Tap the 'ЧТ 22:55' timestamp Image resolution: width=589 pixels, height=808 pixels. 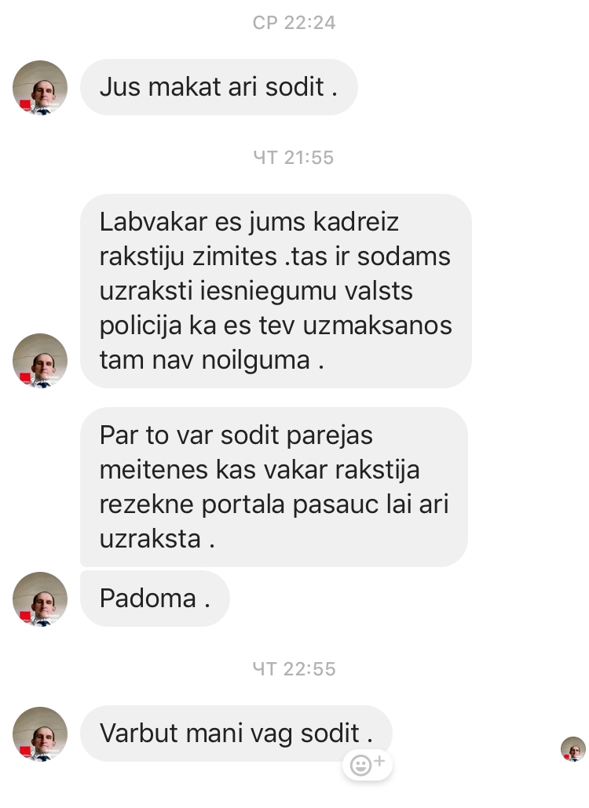click(x=294, y=669)
